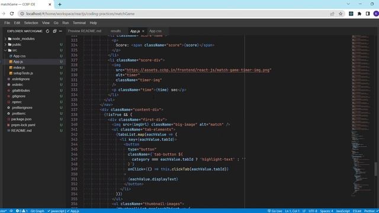
Task: Open browser extensions puzzle icon
Action: (359, 14)
